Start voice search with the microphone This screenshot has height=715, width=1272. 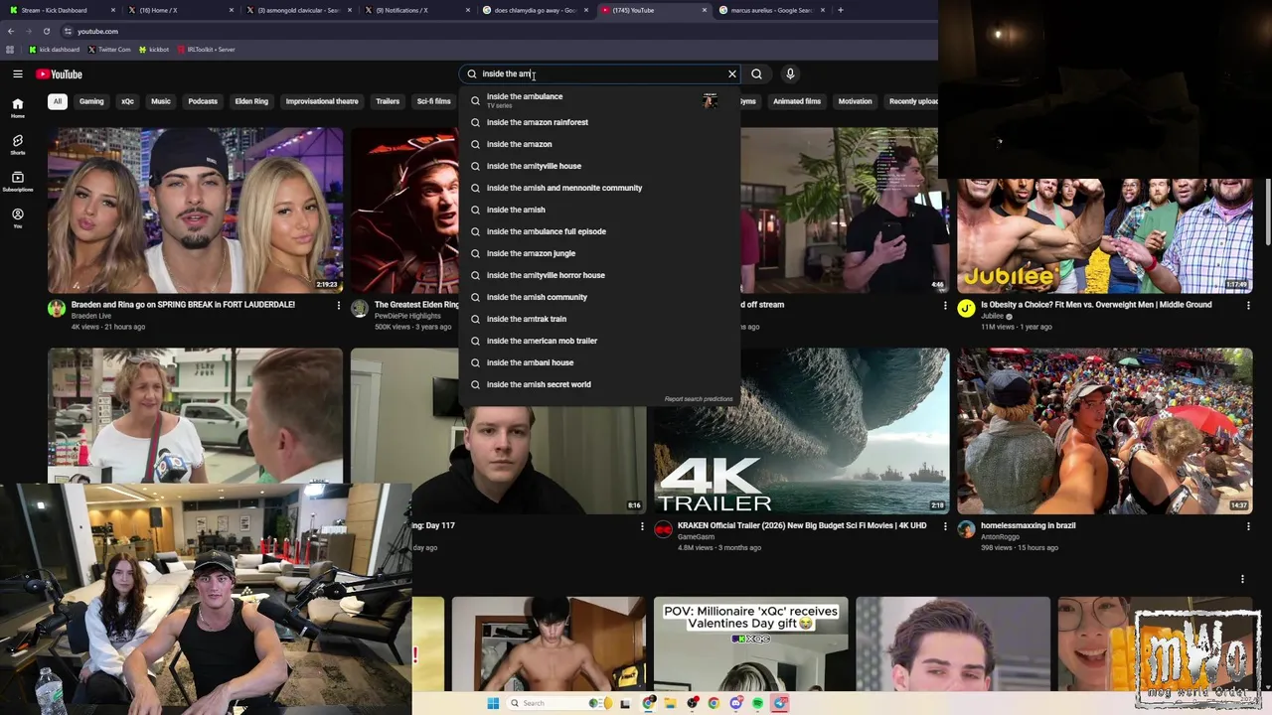tap(790, 74)
